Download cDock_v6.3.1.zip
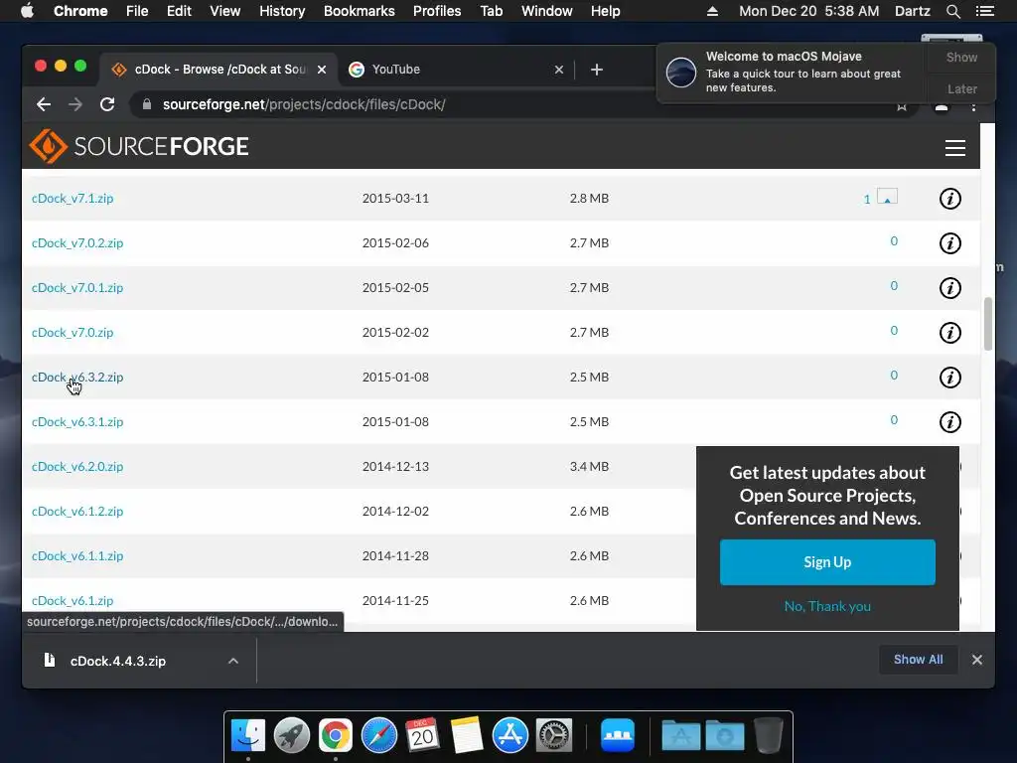 pyautogui.click(x=77, y=422)
